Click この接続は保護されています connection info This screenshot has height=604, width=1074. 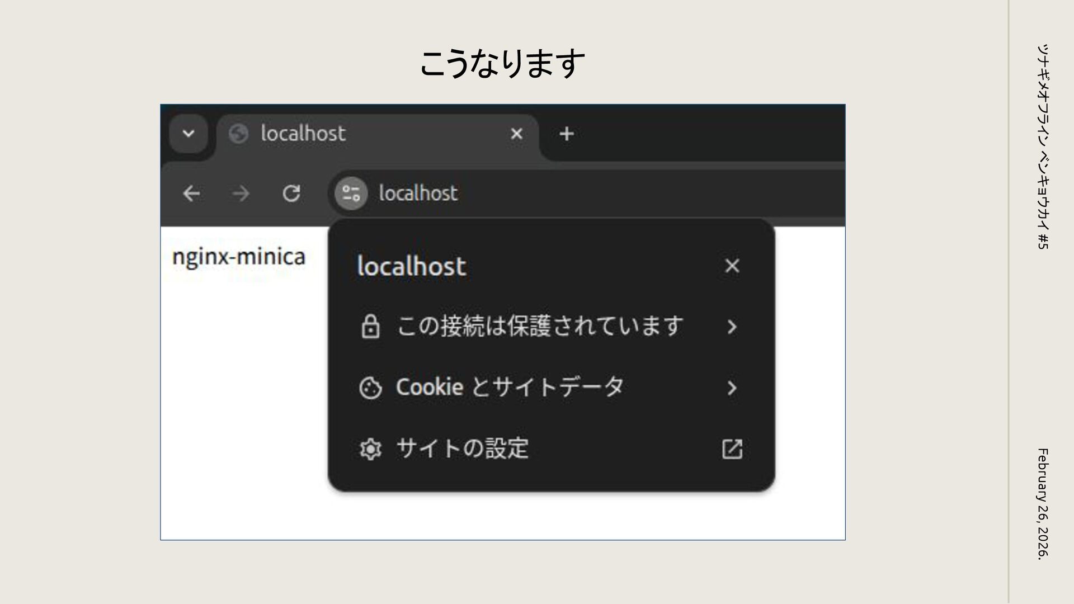540,326
